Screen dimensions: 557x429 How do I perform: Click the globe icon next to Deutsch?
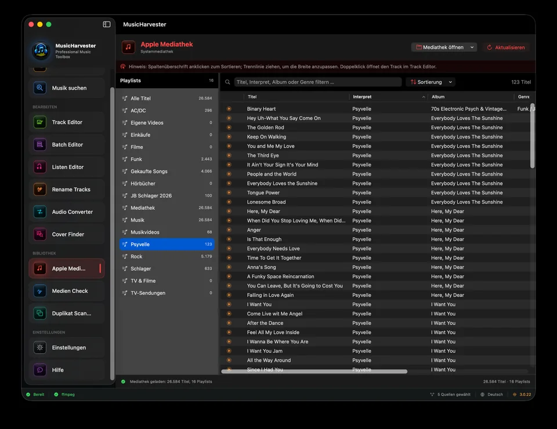(482, 395)
